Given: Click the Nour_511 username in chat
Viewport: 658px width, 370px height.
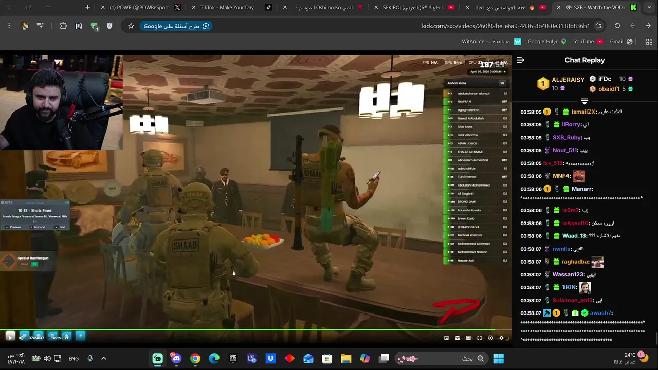Looking at the screenshot, I should [x=564, y=150].
